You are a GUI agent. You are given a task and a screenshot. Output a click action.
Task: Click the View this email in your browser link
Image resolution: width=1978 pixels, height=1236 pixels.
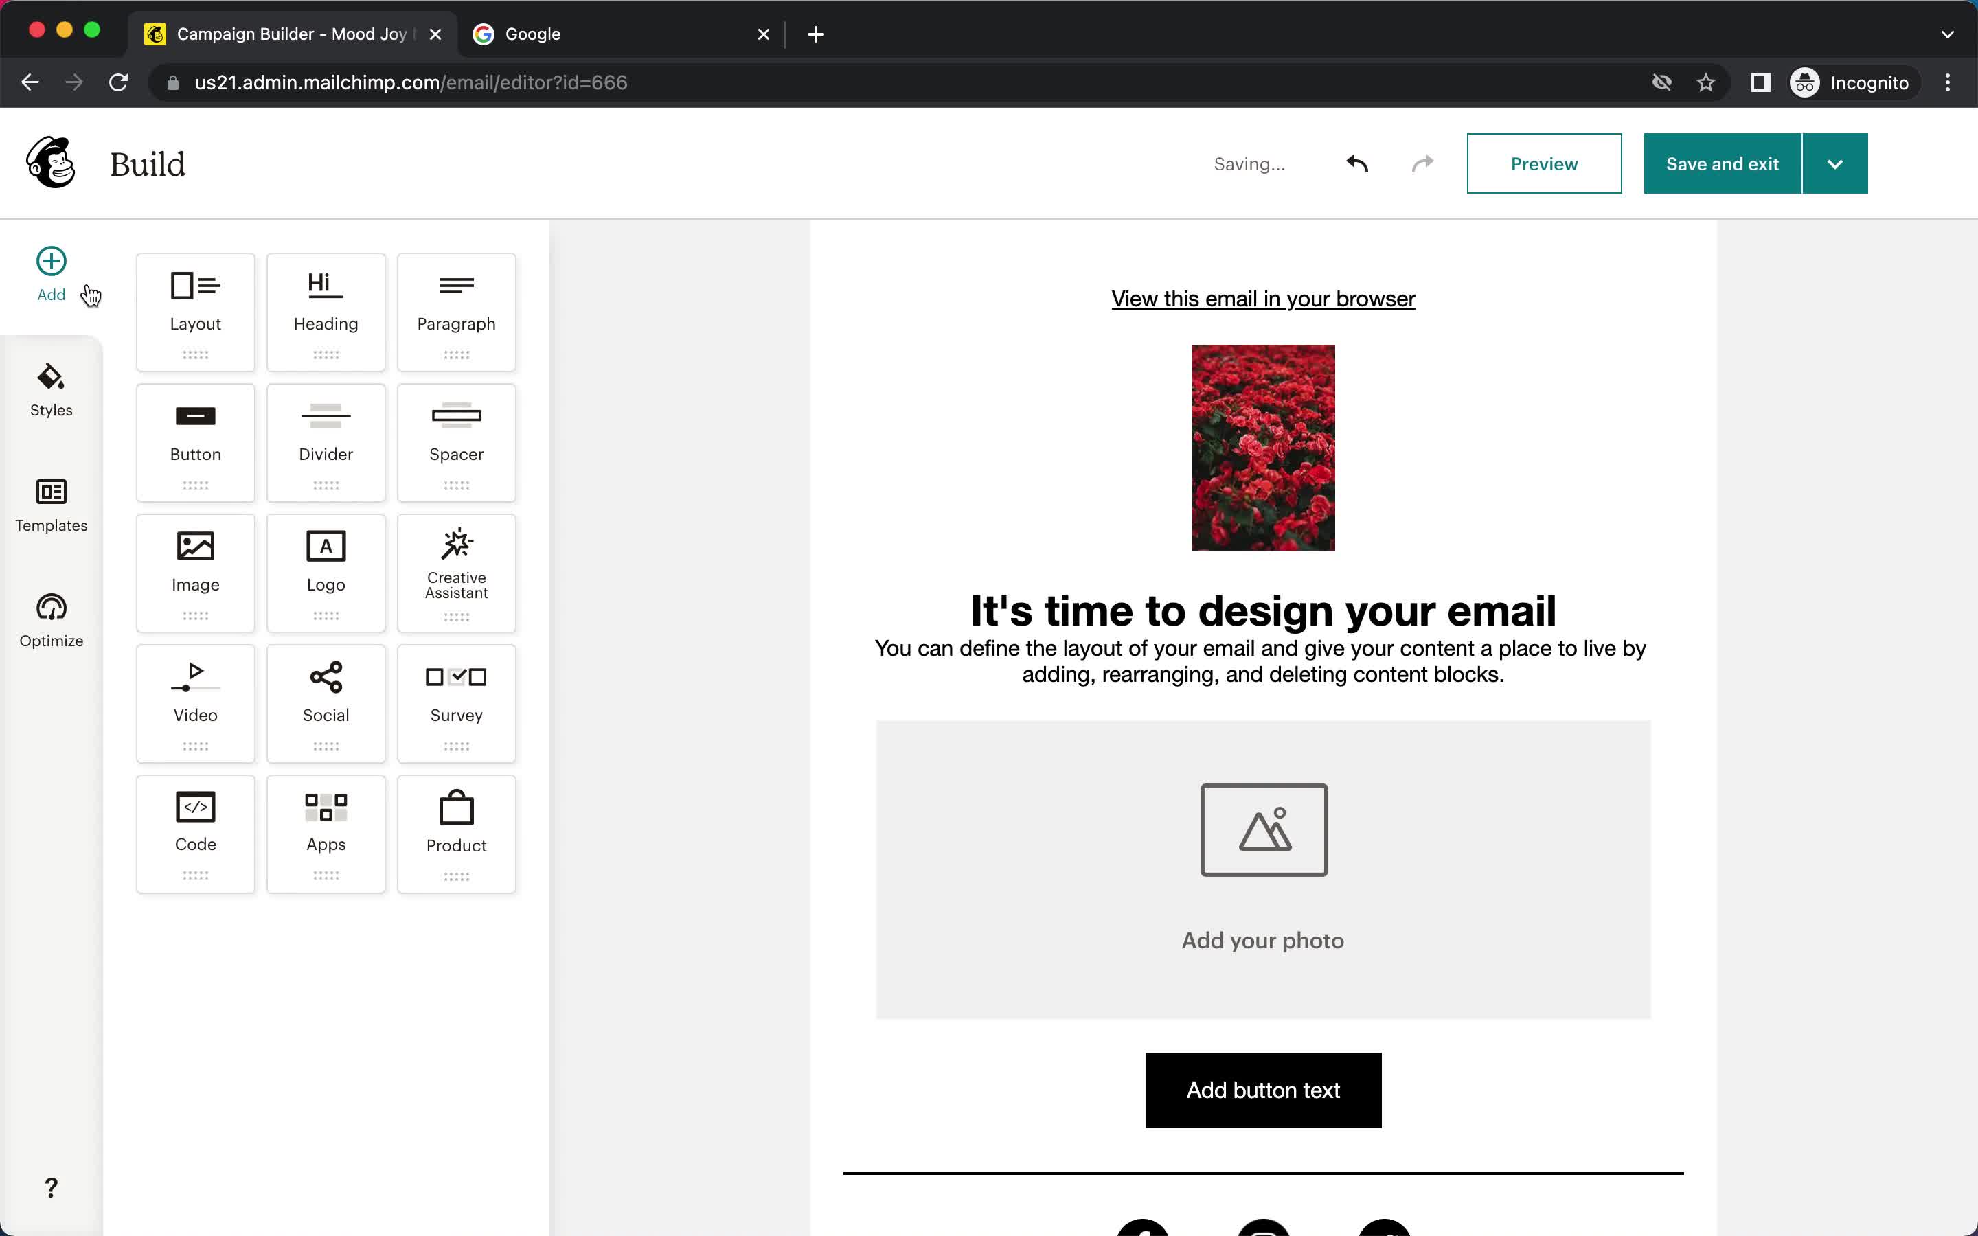click(x=1262, y=299)
